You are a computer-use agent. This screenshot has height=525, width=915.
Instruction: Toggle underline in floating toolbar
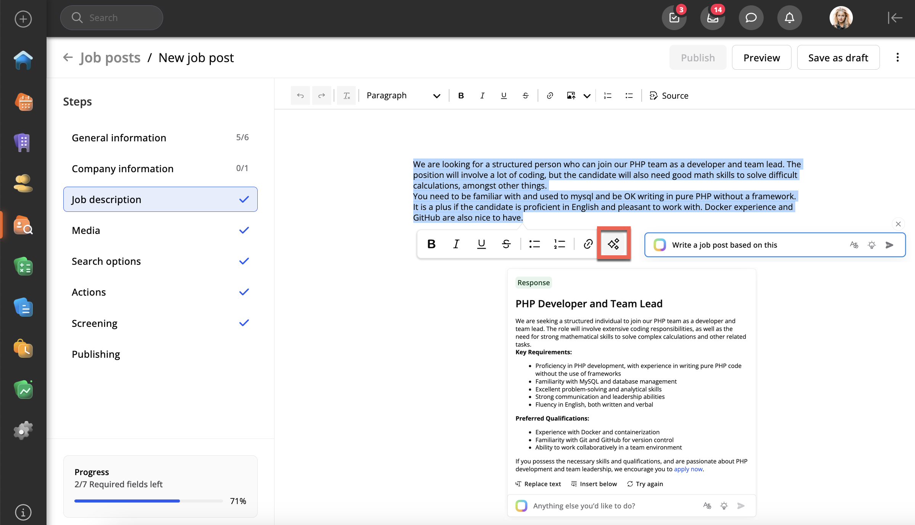[482, 244]
